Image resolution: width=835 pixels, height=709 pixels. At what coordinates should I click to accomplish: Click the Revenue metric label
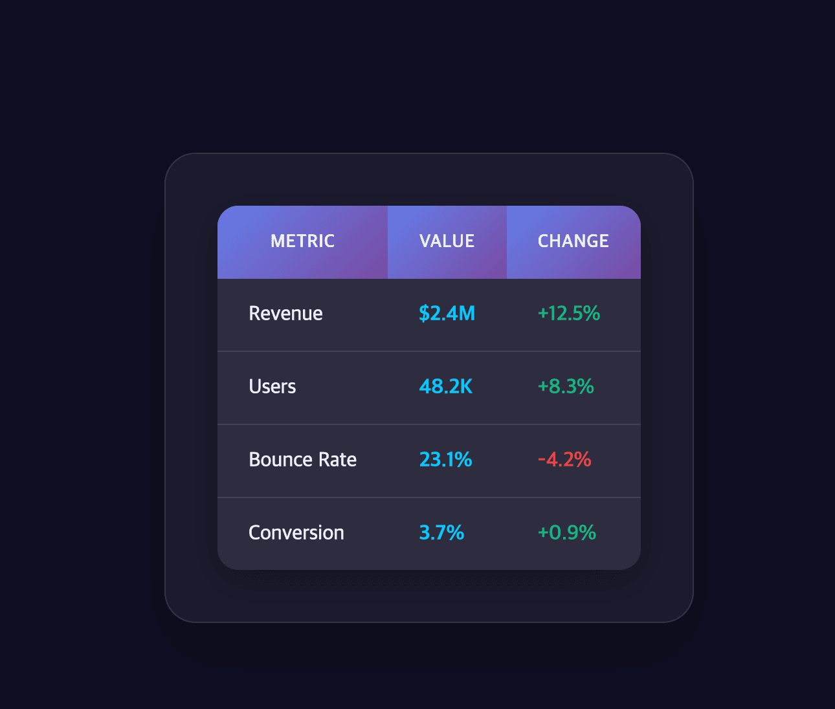click(x=285, y=314)
